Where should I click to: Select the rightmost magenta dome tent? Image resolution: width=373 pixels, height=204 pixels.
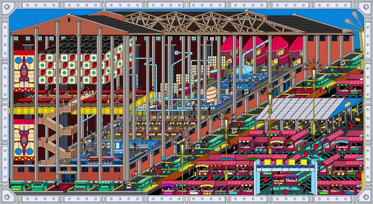tap(297, 44)
